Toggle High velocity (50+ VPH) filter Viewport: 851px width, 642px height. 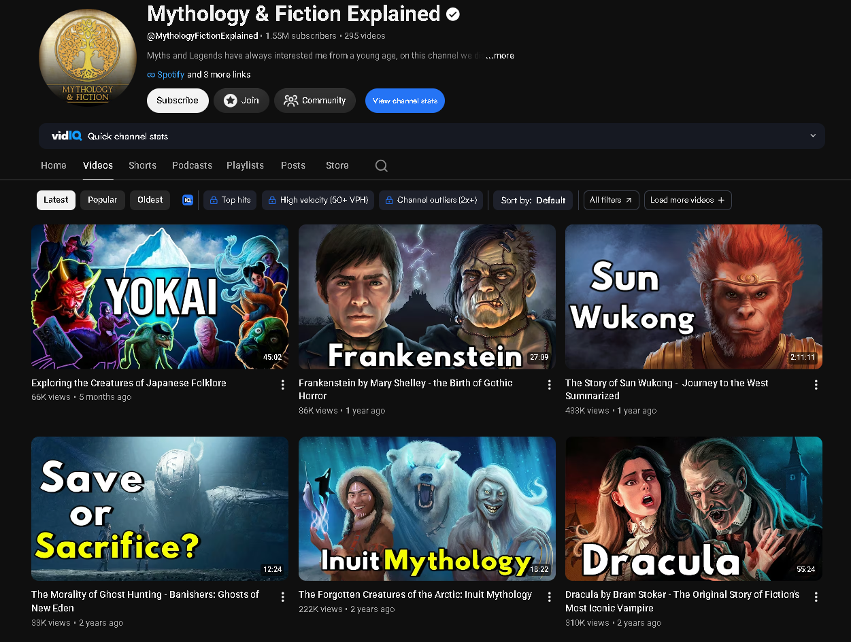(318, 200)
